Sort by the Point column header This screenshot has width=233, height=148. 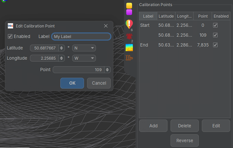coord(203,16)
